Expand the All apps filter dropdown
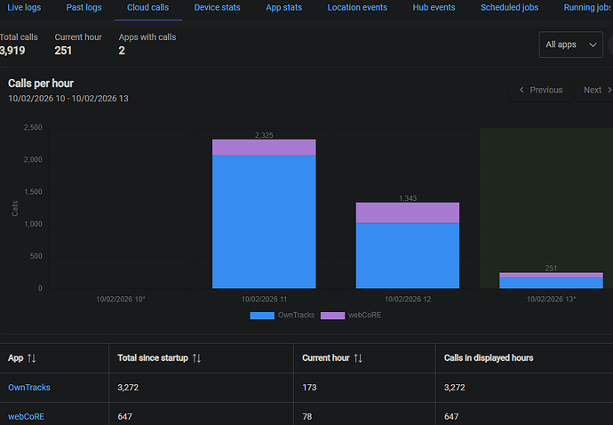Viewport: 613px width, 425px height. click(570, 44)
